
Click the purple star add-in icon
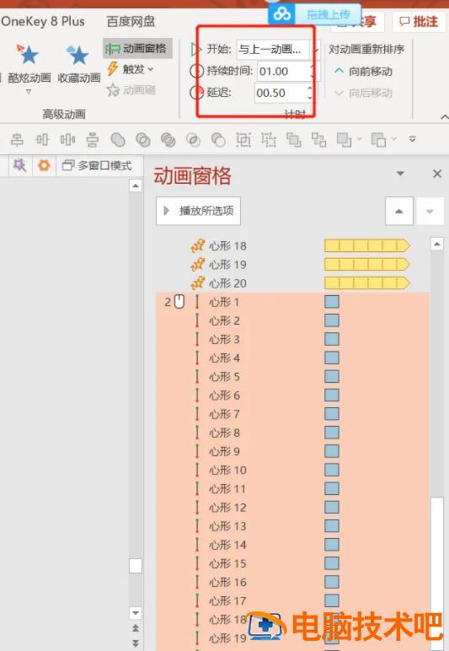click(19, 165)
